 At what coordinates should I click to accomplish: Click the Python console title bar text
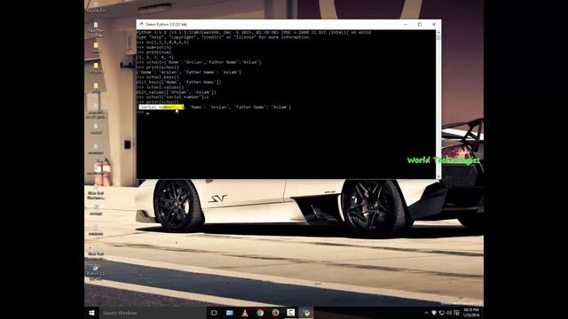point(166,24)
